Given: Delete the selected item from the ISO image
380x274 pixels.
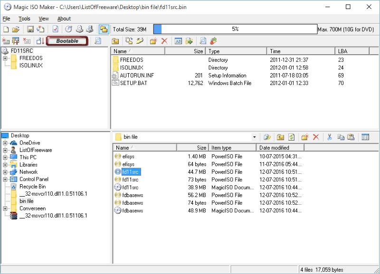Looking at the screenshot, I should pos(164,41).
